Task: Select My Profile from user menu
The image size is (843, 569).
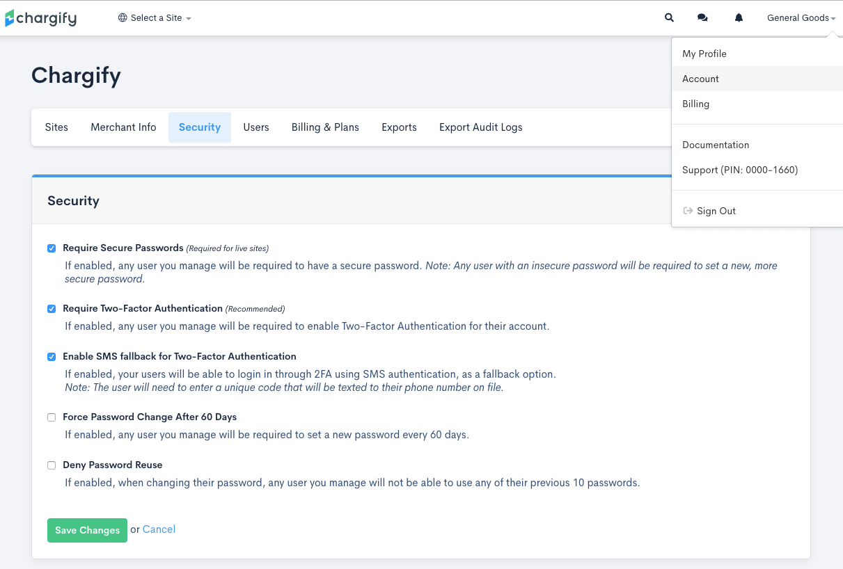Action: click(x=704, y=54)
